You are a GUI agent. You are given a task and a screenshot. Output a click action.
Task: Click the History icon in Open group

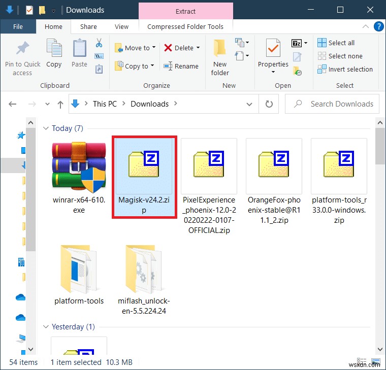[298, 71]
